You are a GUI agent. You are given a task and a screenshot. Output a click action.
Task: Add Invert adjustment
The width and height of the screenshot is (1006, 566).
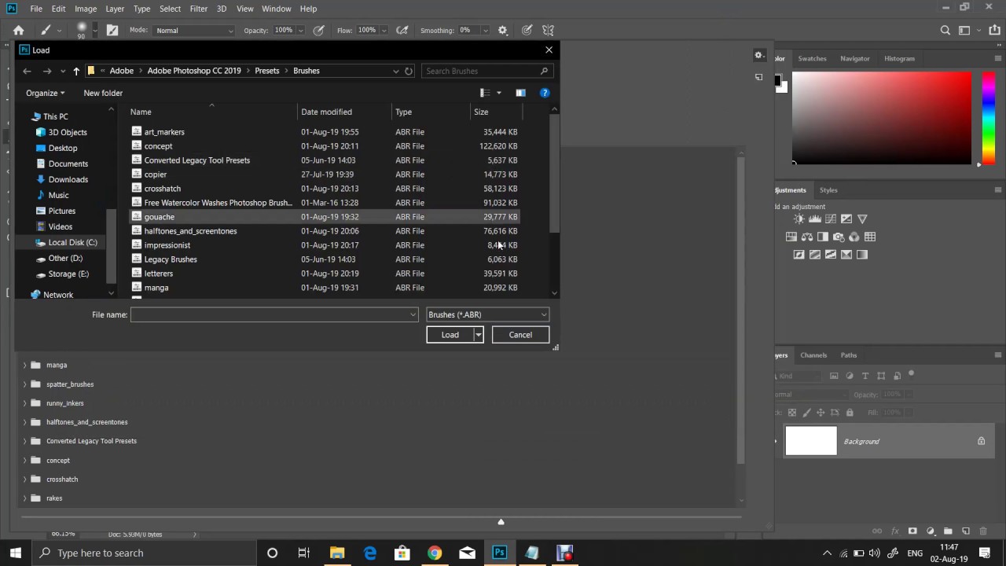(799, 255)
